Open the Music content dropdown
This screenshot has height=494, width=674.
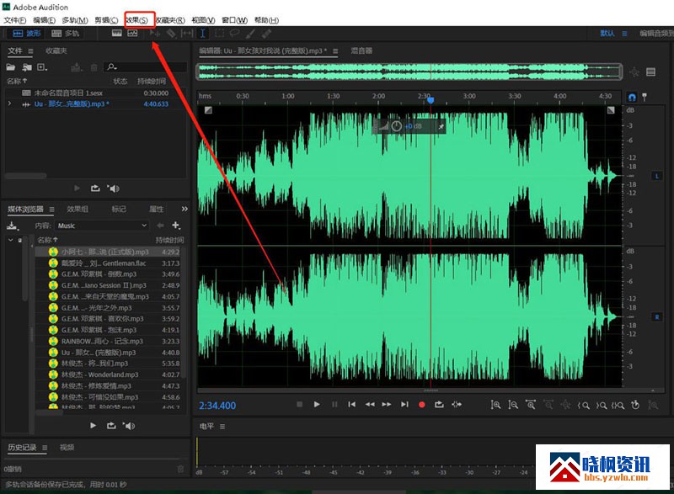102,226
